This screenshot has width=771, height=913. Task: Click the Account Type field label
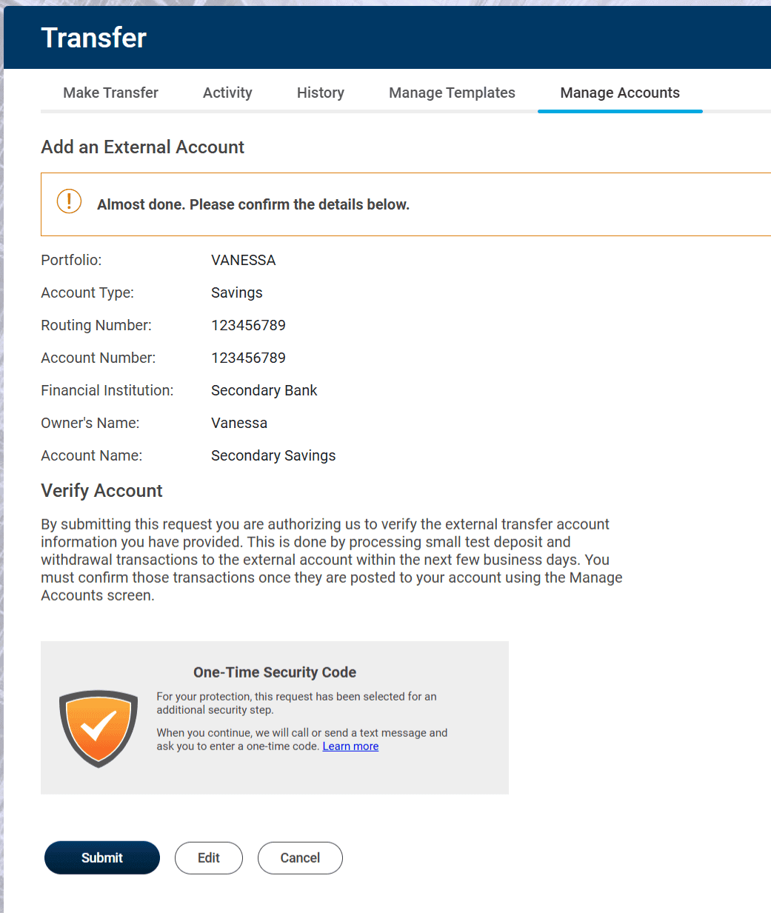pos(87,292)
